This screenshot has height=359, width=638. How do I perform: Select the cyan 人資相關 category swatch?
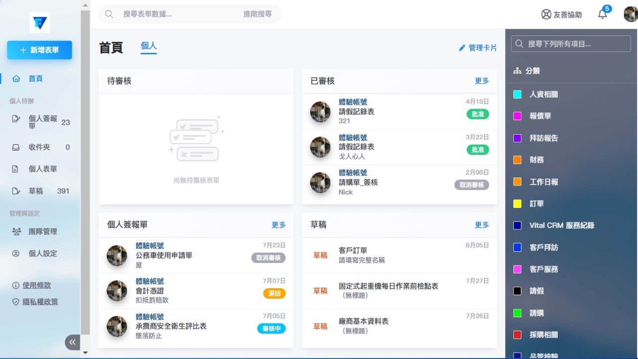point(517,94)
